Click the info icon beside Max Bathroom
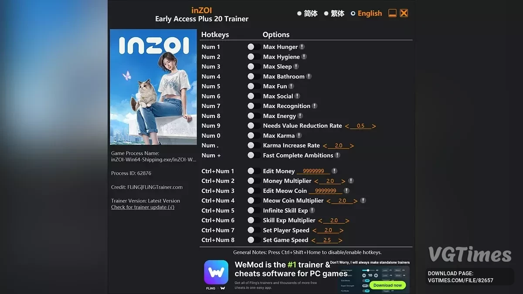523x294 pixels. (309, 76)
